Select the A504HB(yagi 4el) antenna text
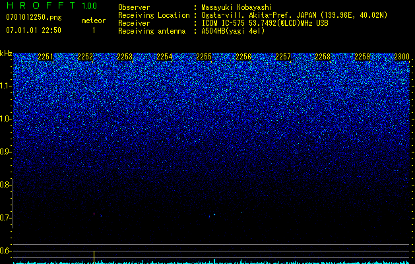The image size is (415, 264). 233,31
